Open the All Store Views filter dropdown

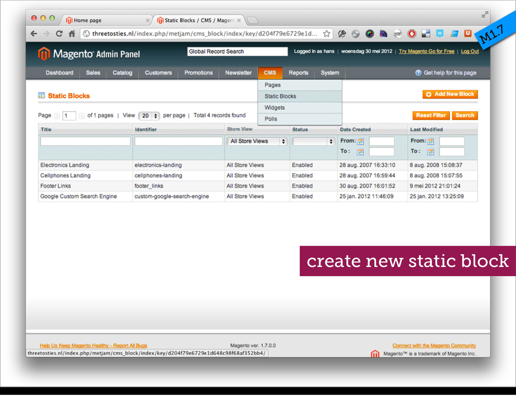pyautogui.click(x=257, y=141)
